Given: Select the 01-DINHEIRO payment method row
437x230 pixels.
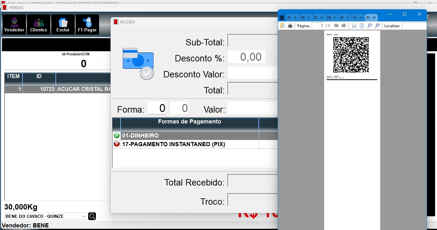Looking at the screenshot, I should click(x=195, y=136).
